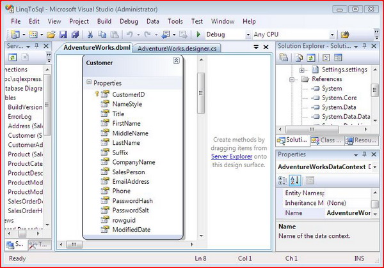
Task: Select the System.Data reference
Action: click(339, 107)
